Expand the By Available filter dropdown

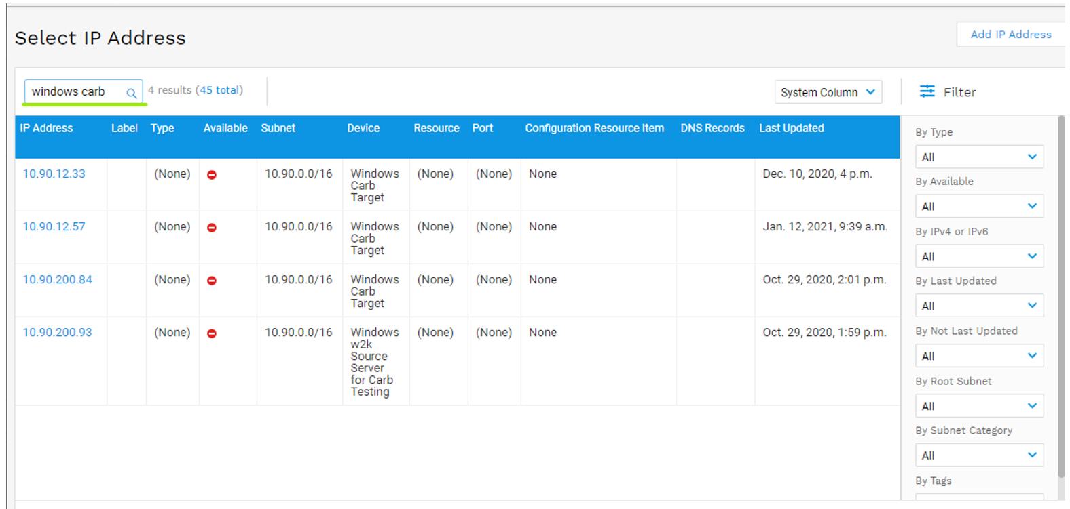(x=978, y=207)
